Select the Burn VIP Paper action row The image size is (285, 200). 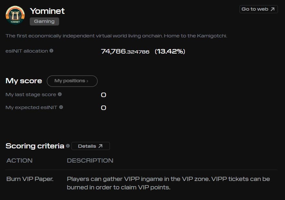point(30,179)
